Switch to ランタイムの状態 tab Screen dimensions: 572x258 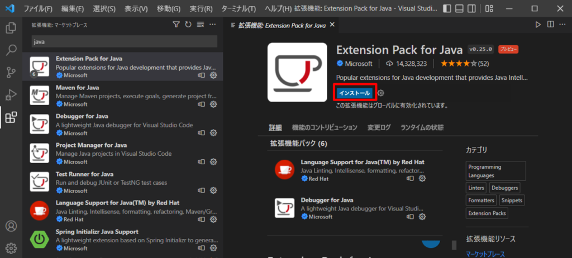[422, 128]
